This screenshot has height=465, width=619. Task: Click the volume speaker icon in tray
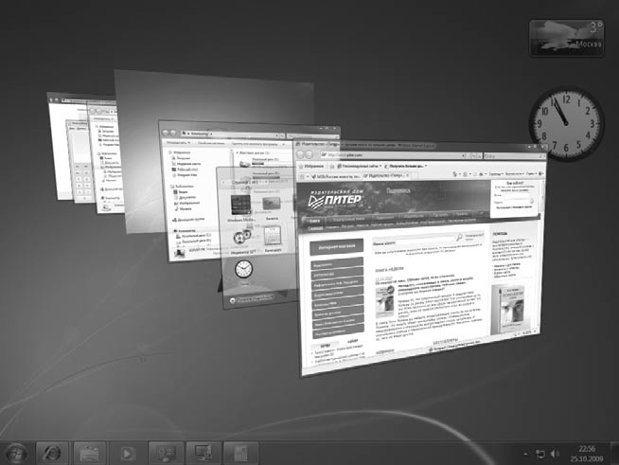coord(554,454)
